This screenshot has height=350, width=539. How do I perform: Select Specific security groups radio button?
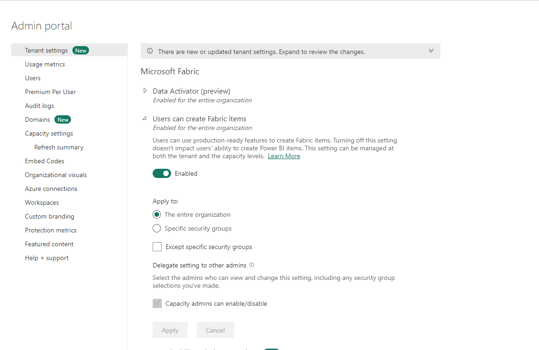157,228
